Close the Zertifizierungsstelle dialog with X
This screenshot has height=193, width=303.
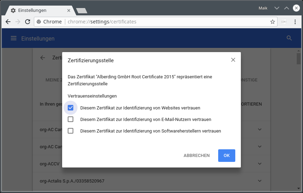[233, 60]
